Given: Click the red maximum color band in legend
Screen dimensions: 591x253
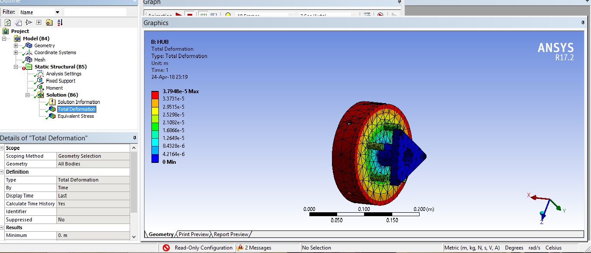Looking at the screenshot, I should tap(155, 95).
